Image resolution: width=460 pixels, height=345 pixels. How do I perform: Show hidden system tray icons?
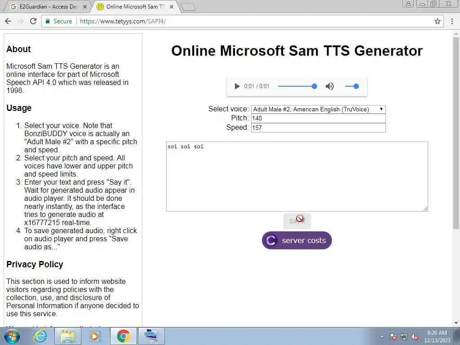coord(382,336)
